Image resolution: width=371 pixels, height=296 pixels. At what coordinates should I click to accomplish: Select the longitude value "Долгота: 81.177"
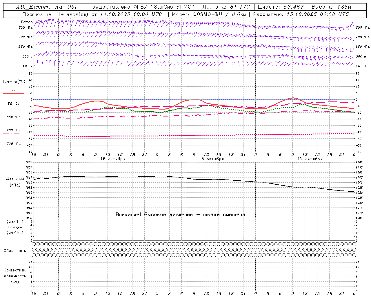tap(227, 7)
